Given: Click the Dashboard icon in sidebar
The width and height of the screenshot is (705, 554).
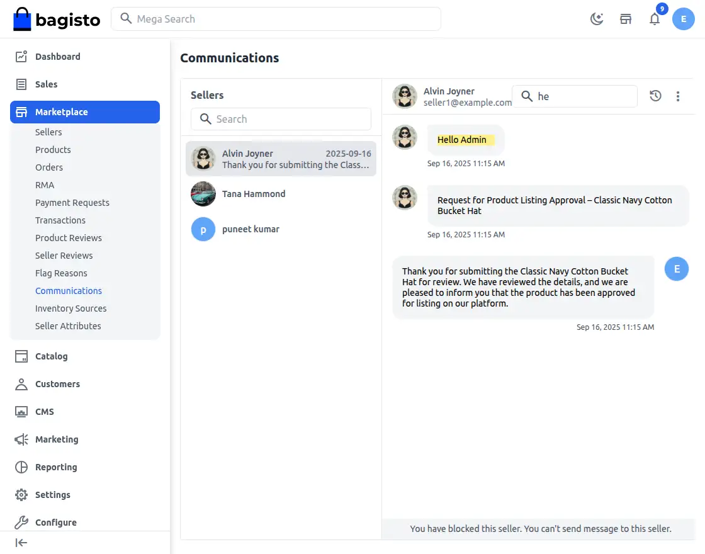Looking at the screenshot, I should [x=21, y=57].
